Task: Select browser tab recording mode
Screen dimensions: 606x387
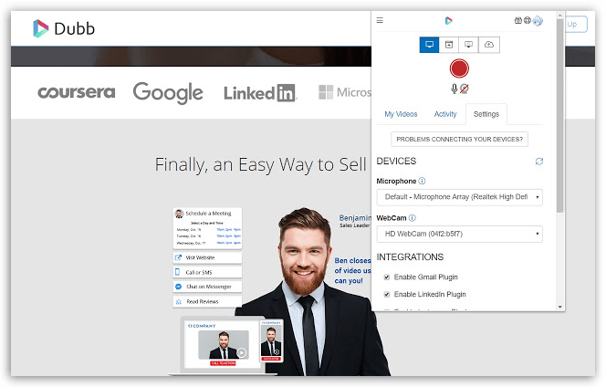Action: [x=449, y=45]
